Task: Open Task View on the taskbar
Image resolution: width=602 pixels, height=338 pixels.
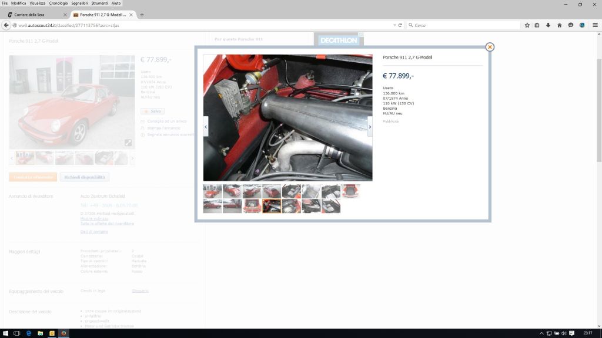Action: tap(16, 333)
